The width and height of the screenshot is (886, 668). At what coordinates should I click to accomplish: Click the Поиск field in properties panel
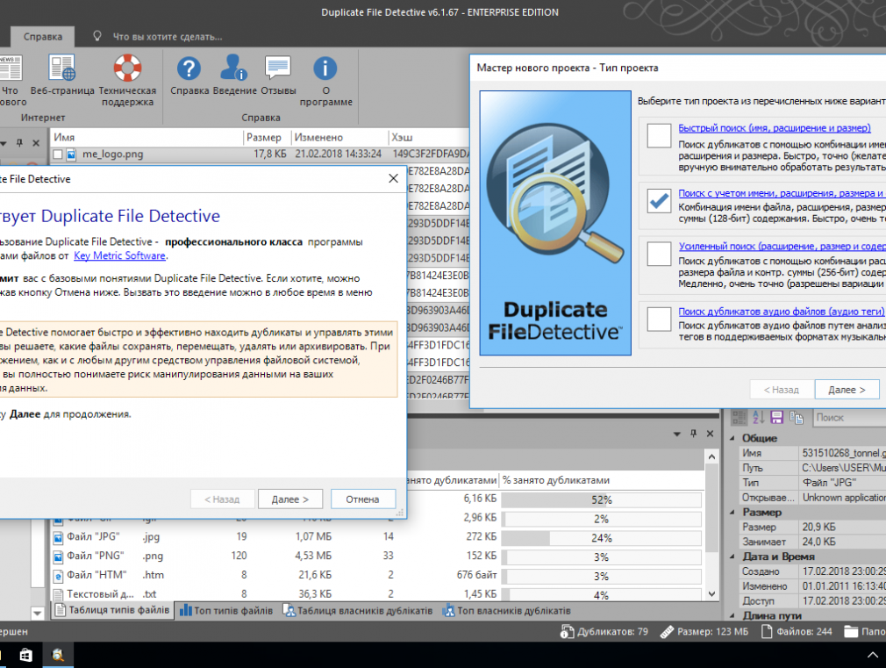[x=849, y=418]
